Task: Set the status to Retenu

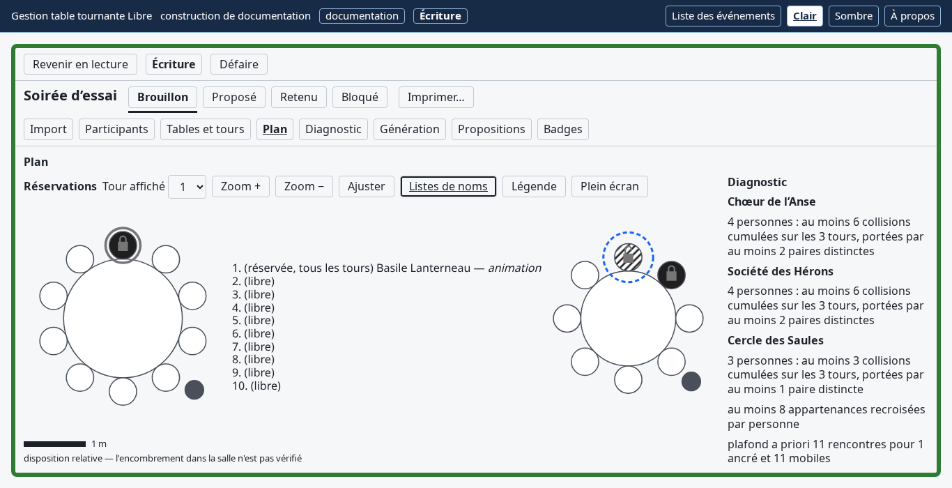Action: tap(299, 98)
